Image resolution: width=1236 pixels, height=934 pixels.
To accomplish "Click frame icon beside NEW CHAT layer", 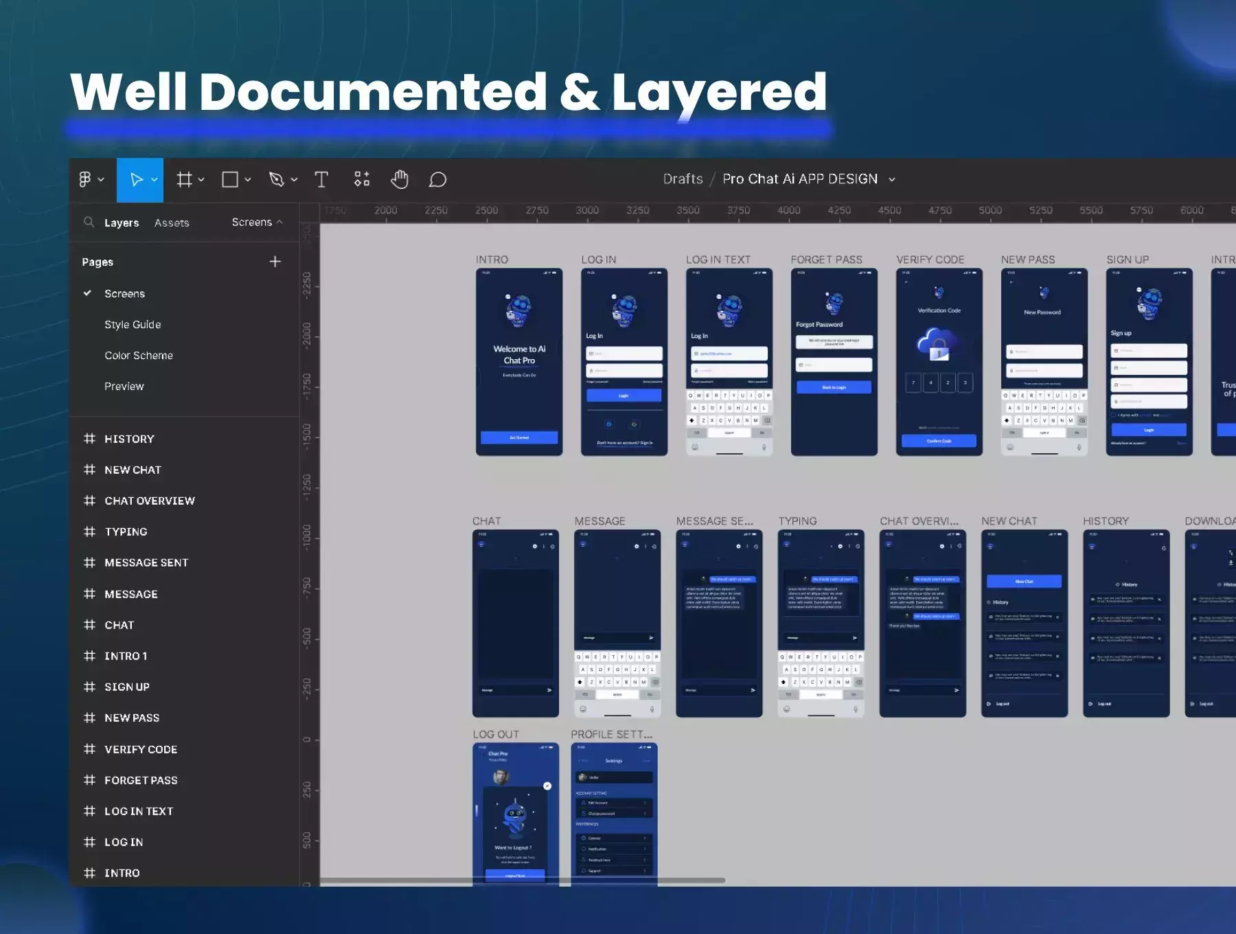I will (89, 469).
